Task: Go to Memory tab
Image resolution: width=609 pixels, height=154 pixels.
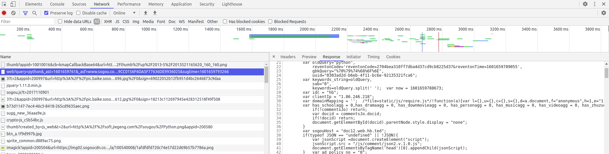Action: (x=156, y=4)
